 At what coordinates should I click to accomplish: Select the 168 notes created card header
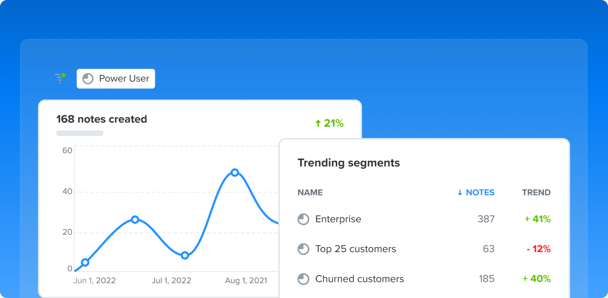pos(101,119)
